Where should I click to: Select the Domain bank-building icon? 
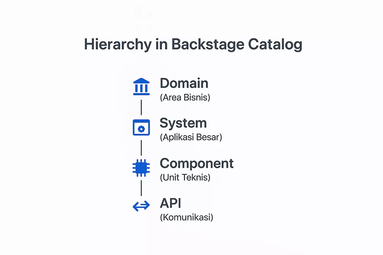point(141,86)
